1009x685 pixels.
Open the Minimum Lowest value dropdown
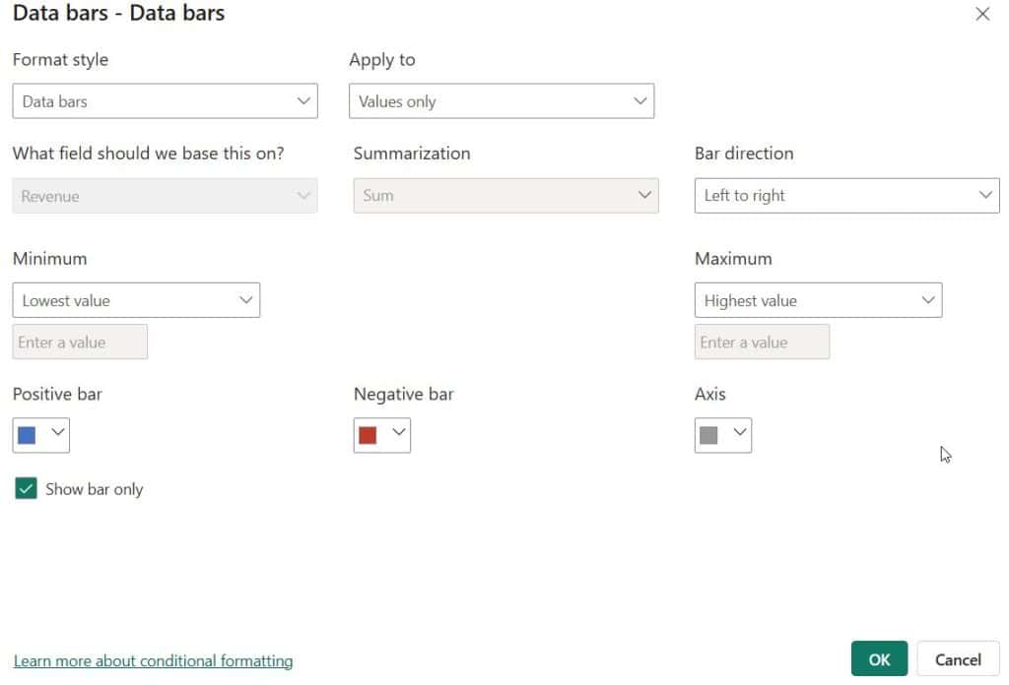[x=136, y=300]
